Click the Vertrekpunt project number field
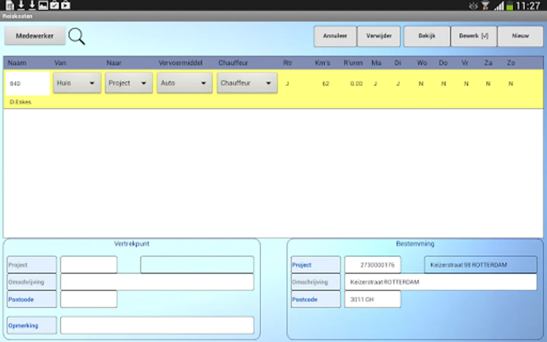This screenshot has width=547, height=342. tap(89, 265)
